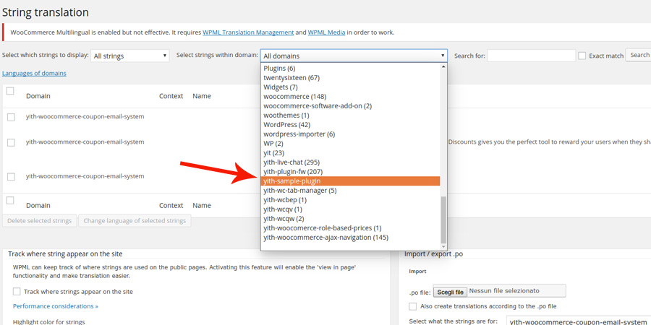Focus the 'Search for' text field
This screenshot has width=651, height=325.
[x=531, y=56]
